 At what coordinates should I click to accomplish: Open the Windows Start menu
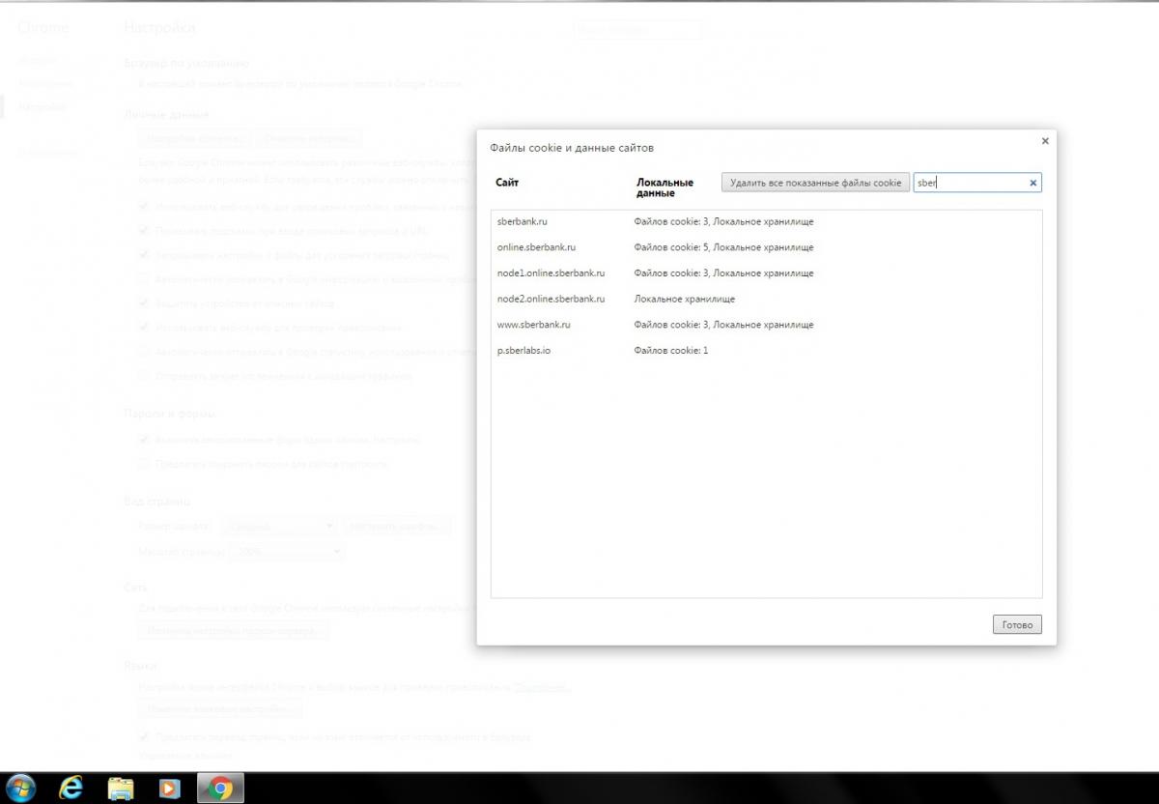pos(21,789)
